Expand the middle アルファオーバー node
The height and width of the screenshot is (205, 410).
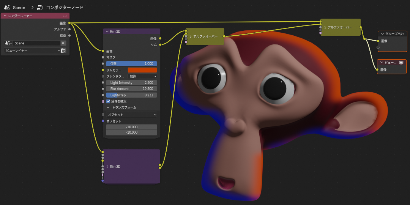pos(191,36)
